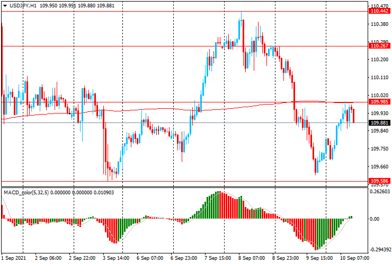Select the 10 Sep 07:00 time label

(x=354, y=258)
